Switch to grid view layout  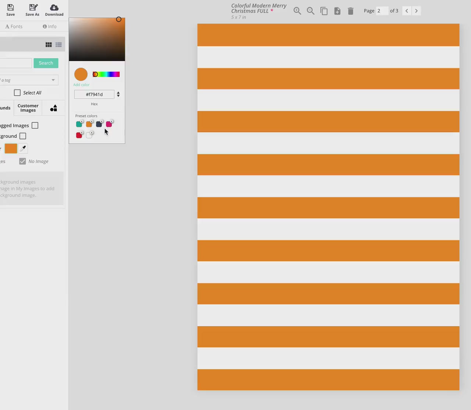[49, 45]
